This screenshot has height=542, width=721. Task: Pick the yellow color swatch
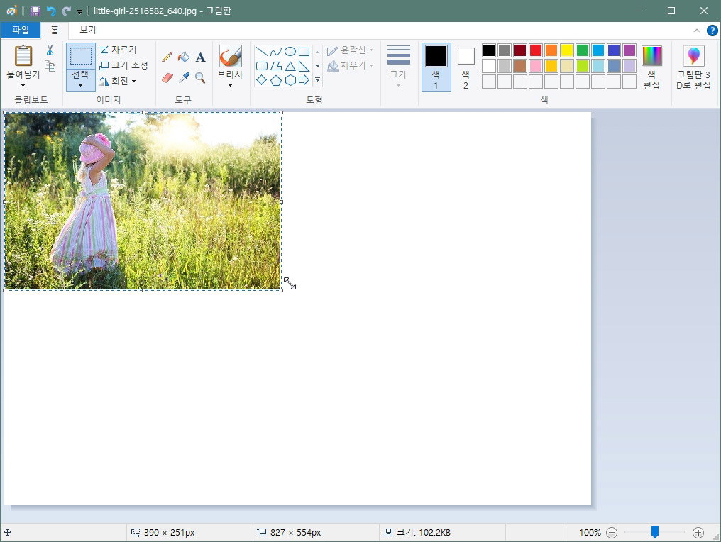(x=567, y=50)
